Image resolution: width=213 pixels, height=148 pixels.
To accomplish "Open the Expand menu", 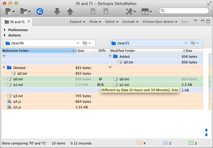I will pos(78,22).
